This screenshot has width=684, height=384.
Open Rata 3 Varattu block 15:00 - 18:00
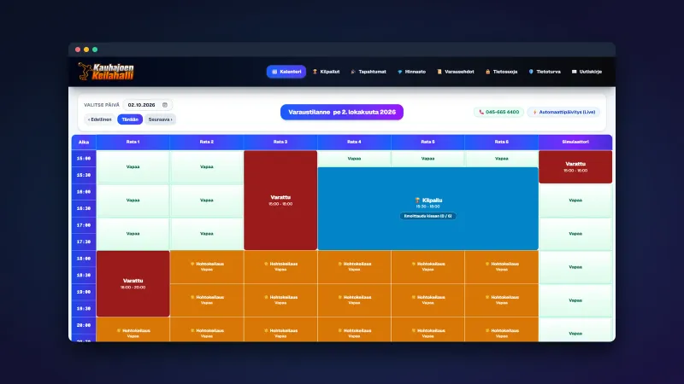tap(280, 201)
